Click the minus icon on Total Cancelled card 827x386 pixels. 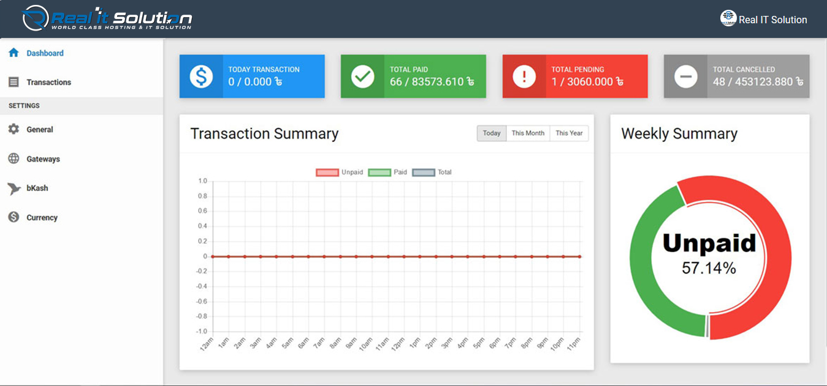tap(685, 76)
